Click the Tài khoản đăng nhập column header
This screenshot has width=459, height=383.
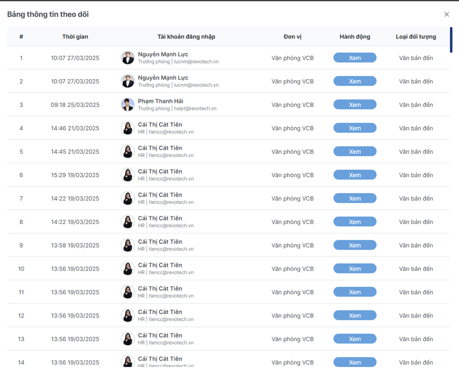pos(186,37)
